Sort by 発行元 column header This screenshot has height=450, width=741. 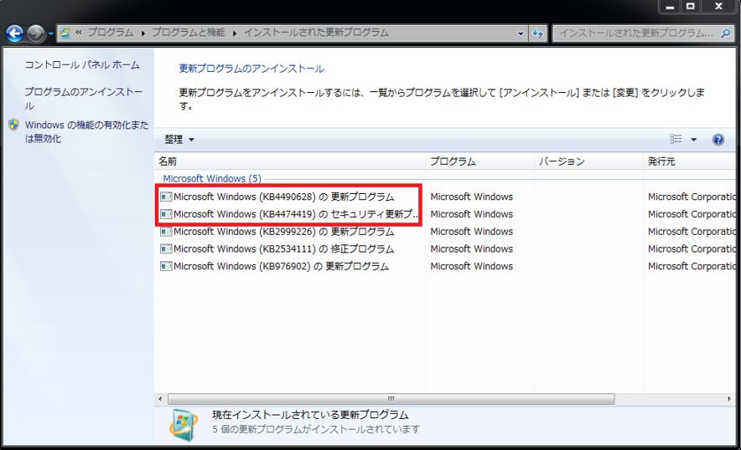690,161
